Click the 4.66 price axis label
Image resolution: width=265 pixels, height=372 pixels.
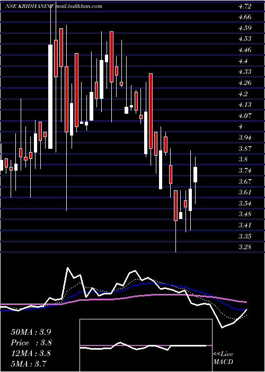click(x=245, y=17)
